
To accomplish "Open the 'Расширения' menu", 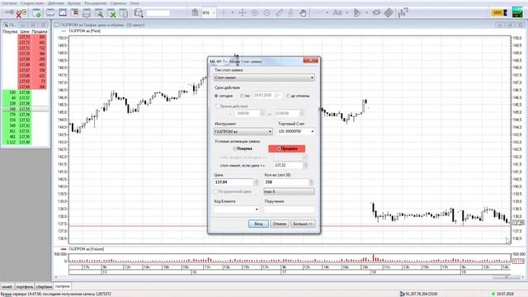I will click(96, 3).
